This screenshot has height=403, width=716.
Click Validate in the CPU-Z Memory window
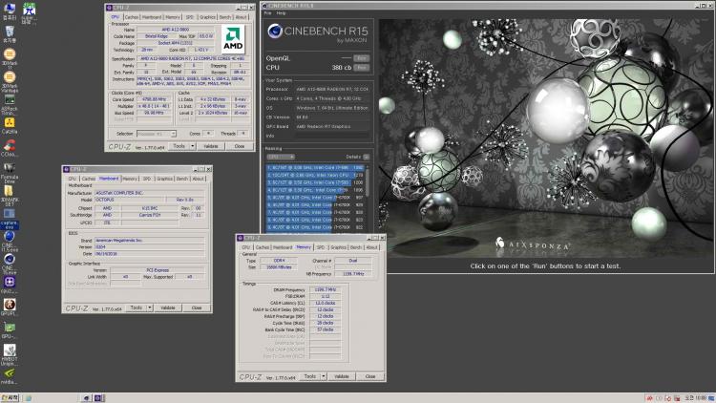(342, 376)
